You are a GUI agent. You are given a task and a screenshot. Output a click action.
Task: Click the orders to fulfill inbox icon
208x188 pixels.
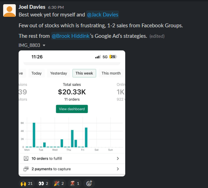point(26,158)
